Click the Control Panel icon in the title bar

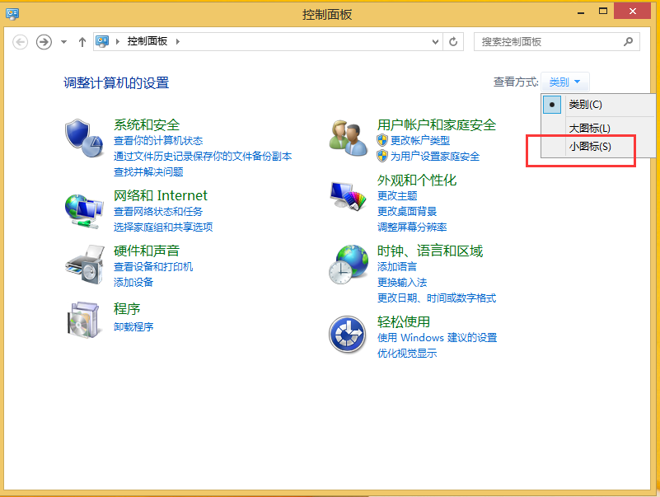[x=12, y=14]
